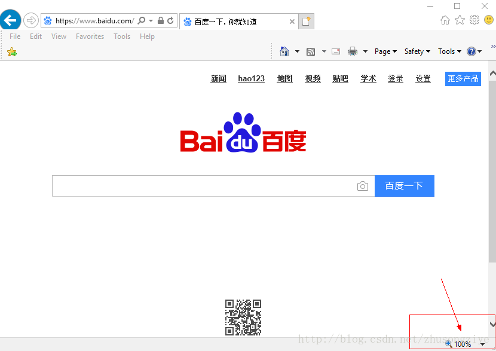Image resolution: width=496 pixels, height=351 pixels.
Task: Click the Add to Favorites bar star icon
Action: (x=12, y=51)
